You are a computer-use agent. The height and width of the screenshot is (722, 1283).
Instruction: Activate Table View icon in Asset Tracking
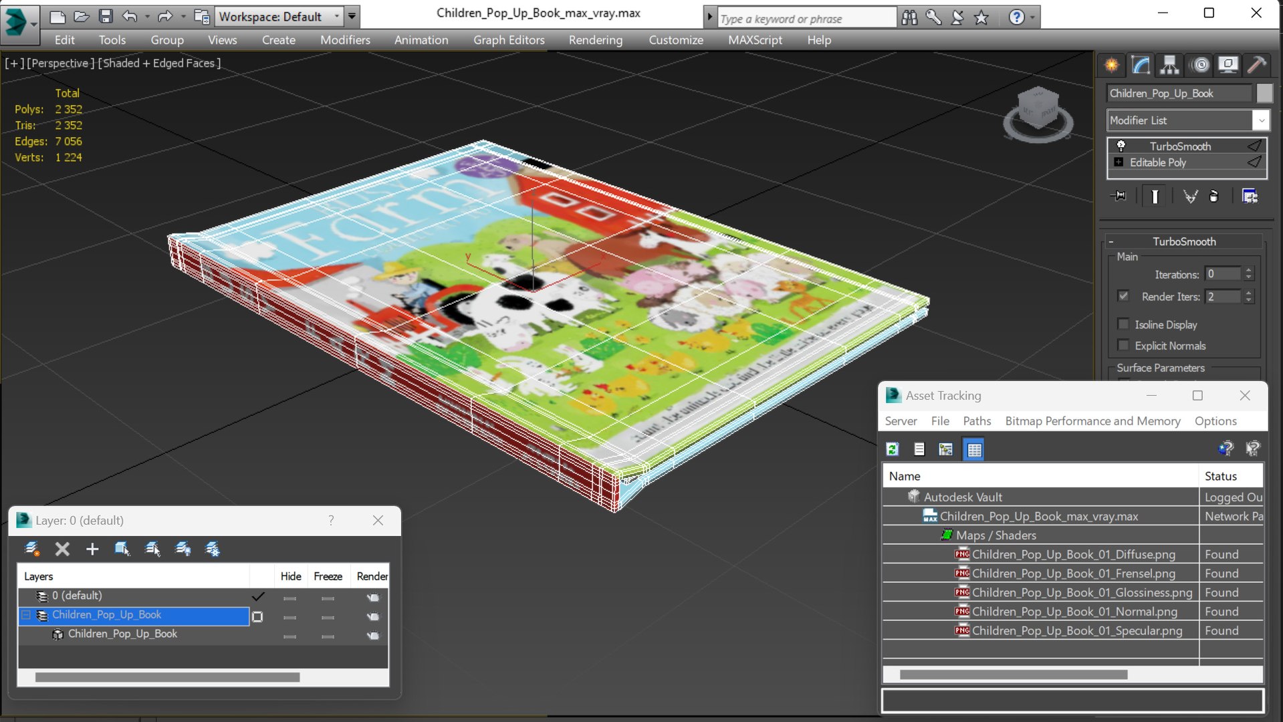coord(974,449)
